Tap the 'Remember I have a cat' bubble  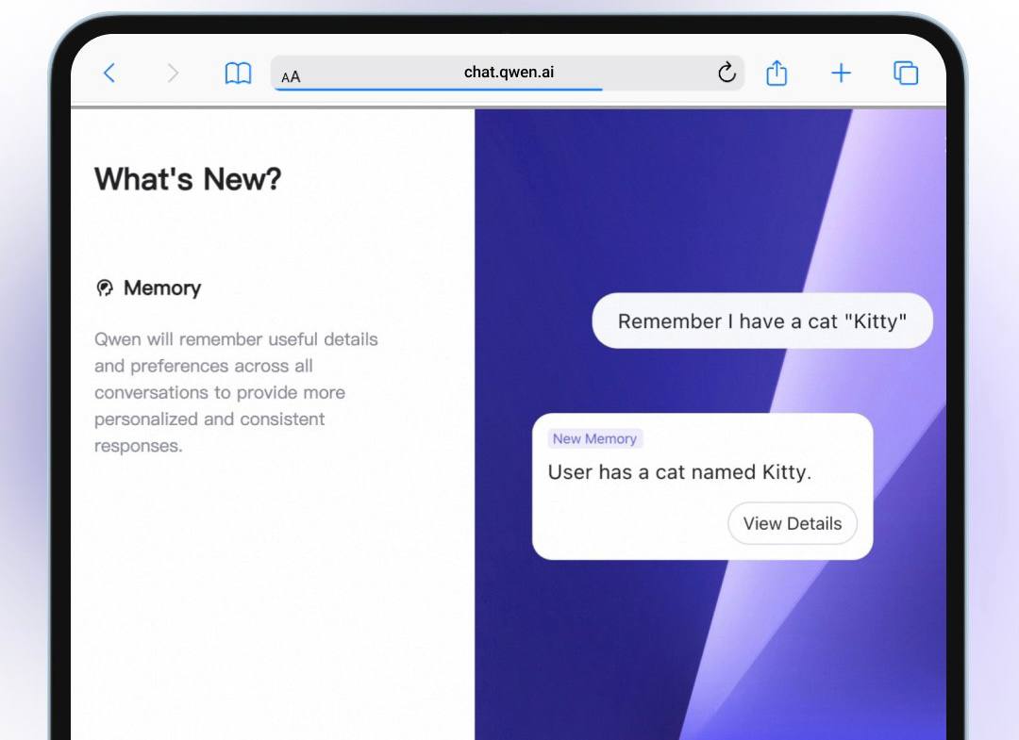click(761, 321)
